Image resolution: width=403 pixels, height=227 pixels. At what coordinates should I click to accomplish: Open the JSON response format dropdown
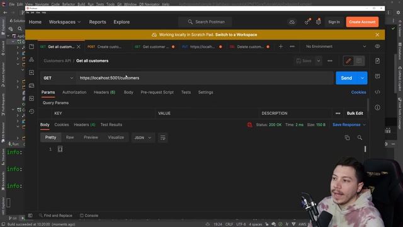[143, 137]
